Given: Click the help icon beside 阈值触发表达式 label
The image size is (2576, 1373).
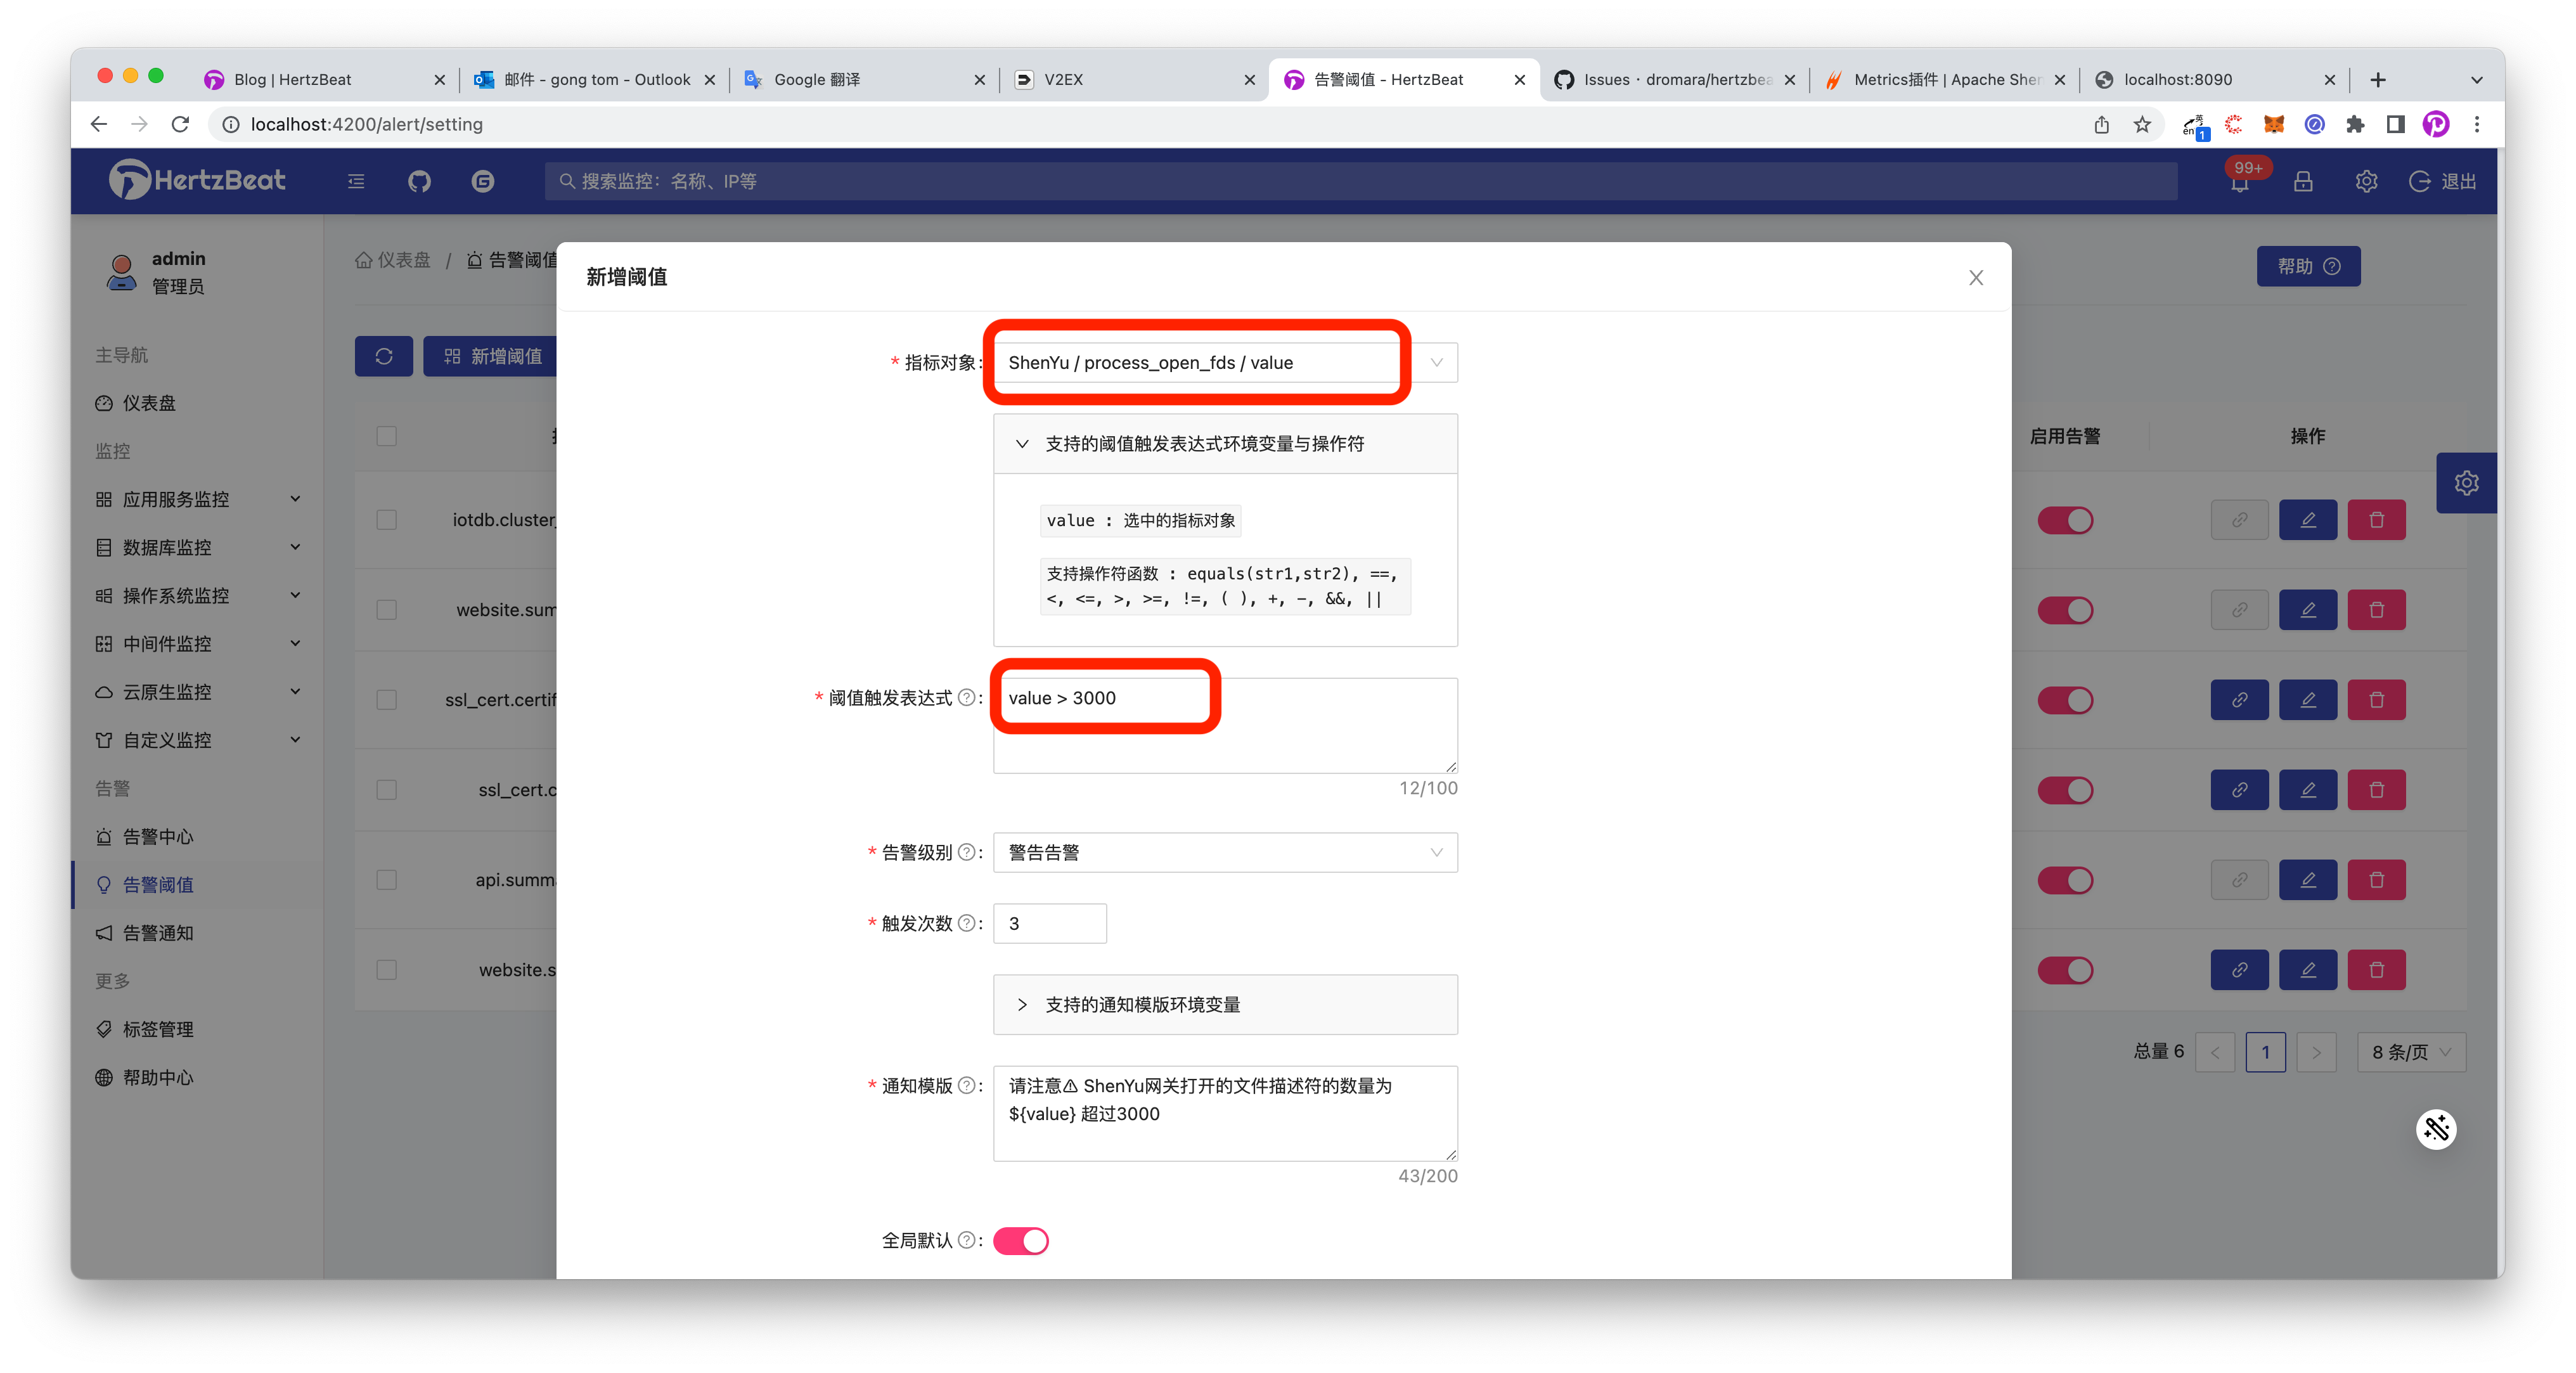Looking at the screenshot, I should point(966,698).
